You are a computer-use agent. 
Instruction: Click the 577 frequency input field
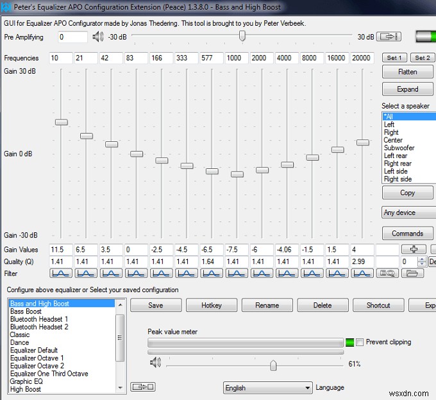point(212,58)
